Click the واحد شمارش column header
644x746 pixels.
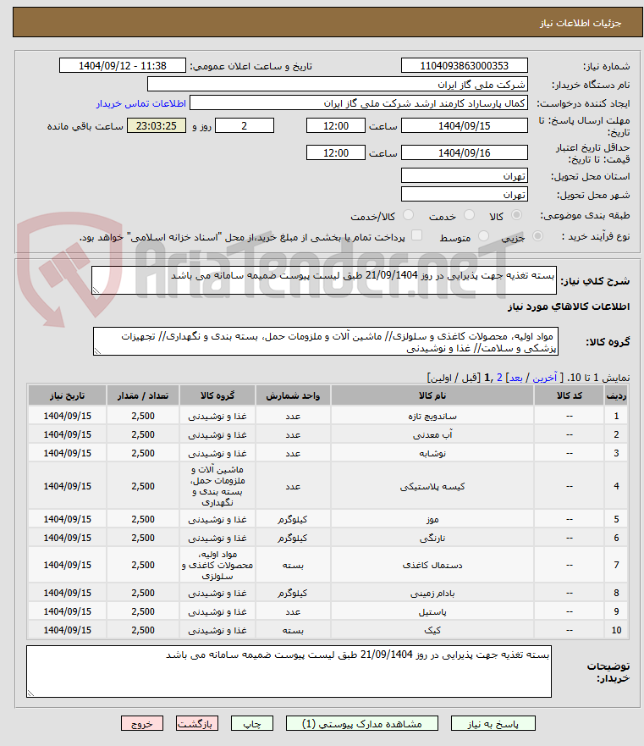click(x=293, y=395)
